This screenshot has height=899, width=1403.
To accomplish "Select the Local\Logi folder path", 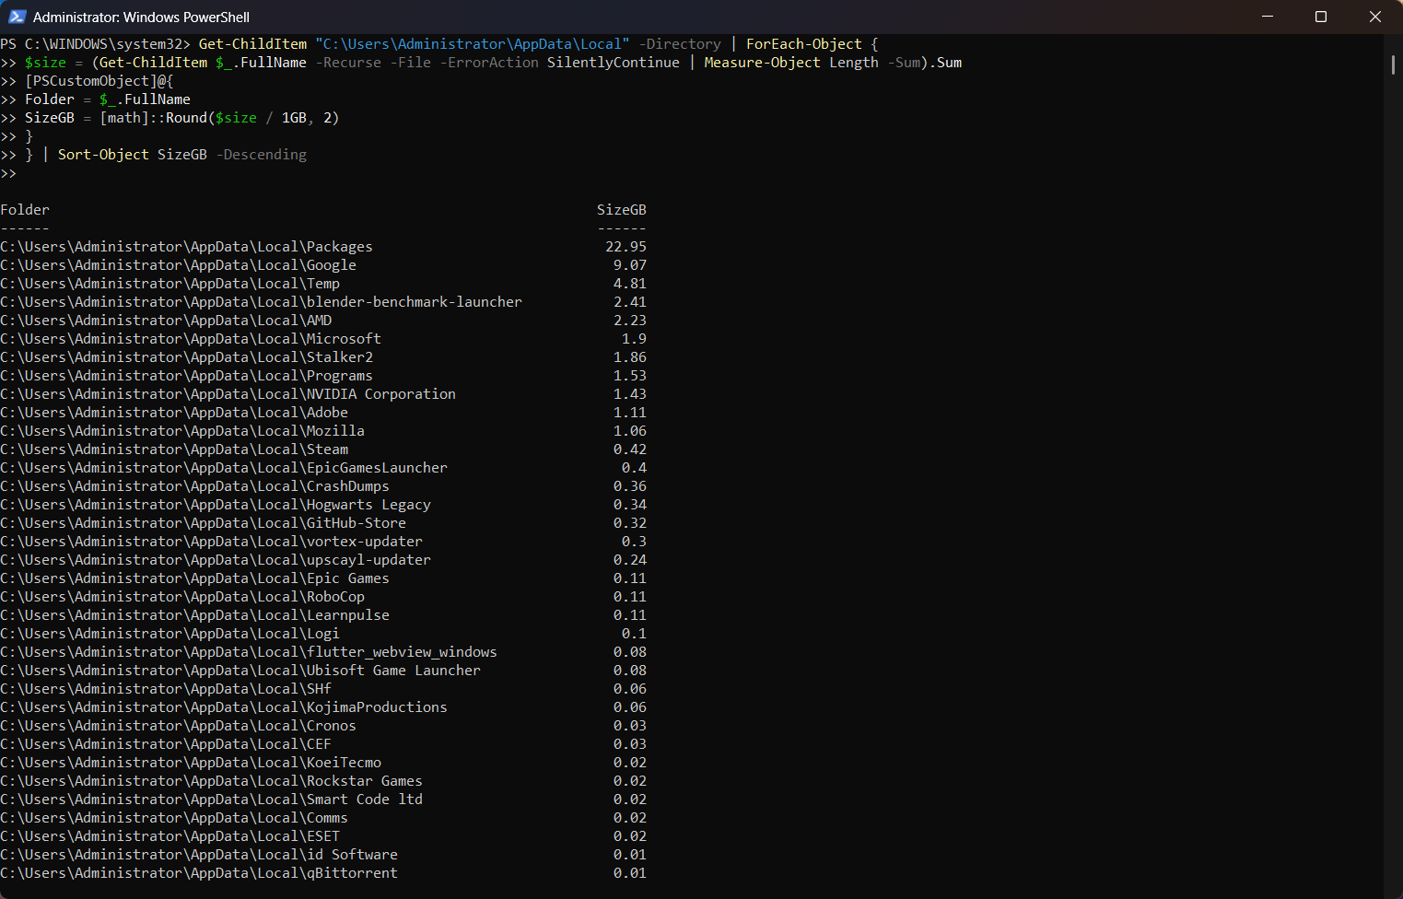I will pos(170,634).
